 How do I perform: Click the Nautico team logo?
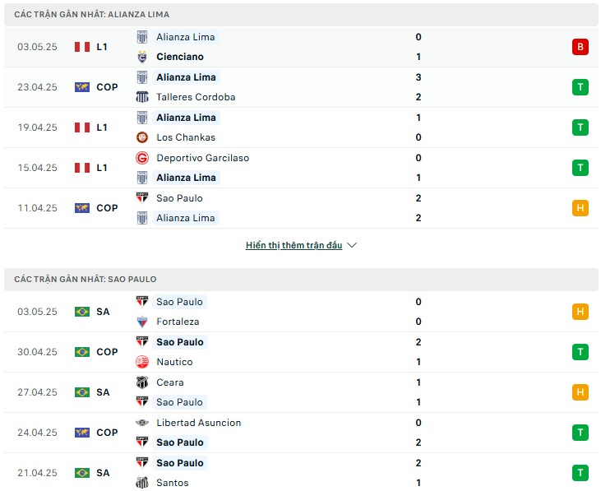142,362
